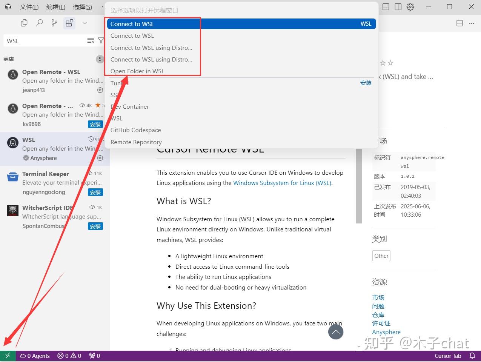Click the split editor layout icon
Viewport: 481px width, 362px height.
(x=459, y=23)
